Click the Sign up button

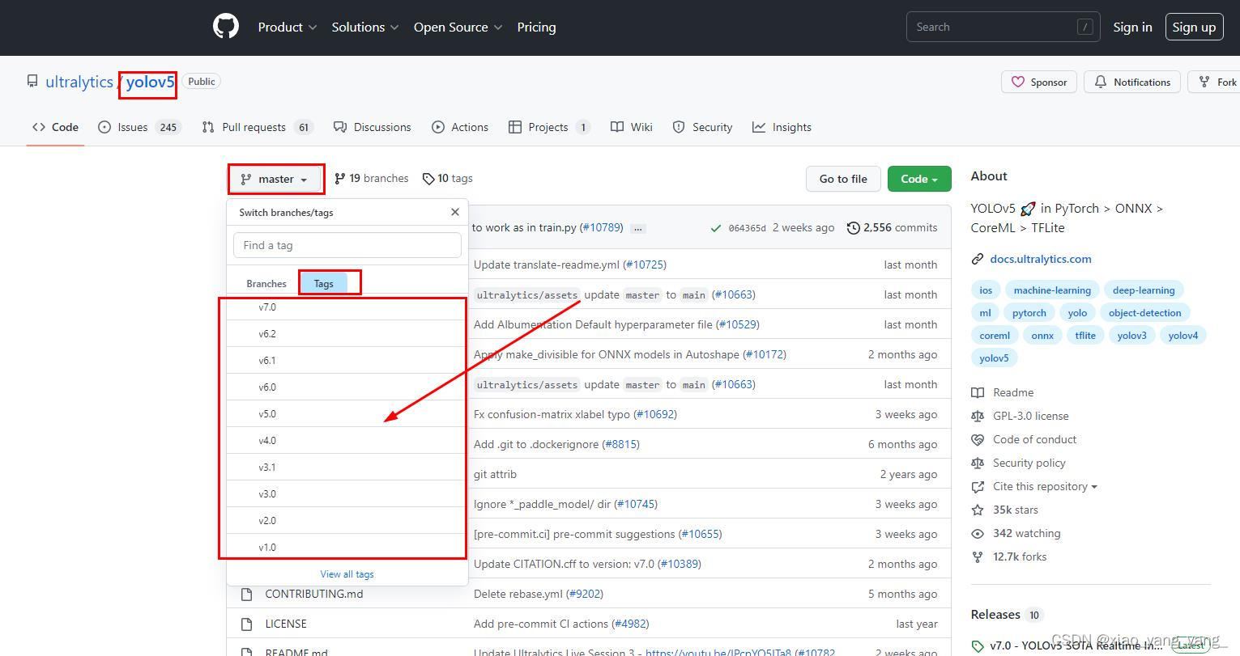(1194, 27)
